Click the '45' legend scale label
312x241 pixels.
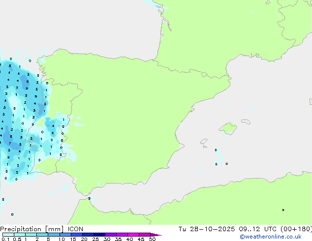[141, 239]
